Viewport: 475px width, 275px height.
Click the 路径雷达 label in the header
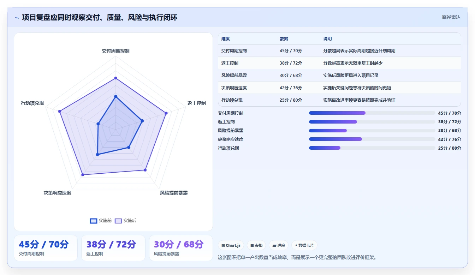451,17
